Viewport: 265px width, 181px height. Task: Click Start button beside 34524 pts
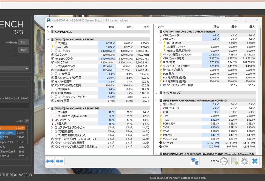click(x=24, y=42)
